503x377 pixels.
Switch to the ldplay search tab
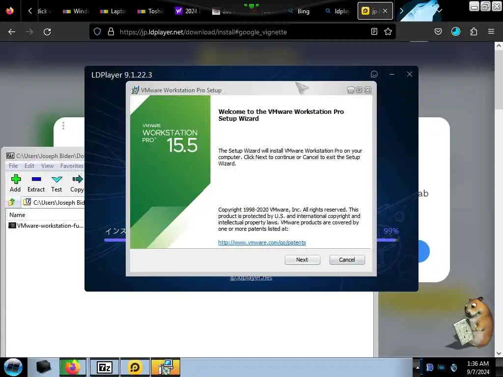(337, 11)
